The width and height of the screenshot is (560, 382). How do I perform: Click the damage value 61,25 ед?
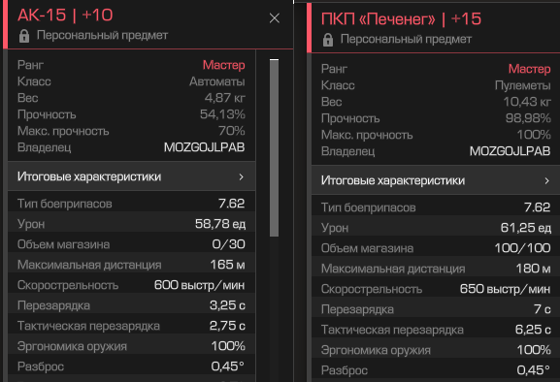[526, 228]
